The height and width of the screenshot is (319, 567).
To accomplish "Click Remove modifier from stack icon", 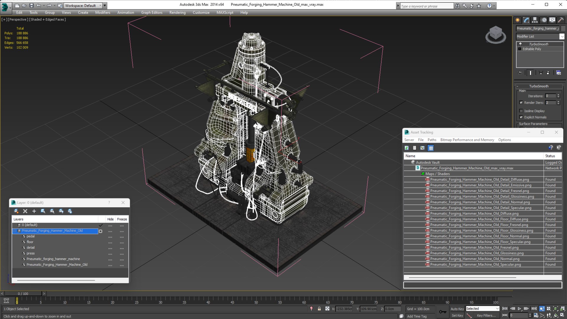I will point(548,73).
